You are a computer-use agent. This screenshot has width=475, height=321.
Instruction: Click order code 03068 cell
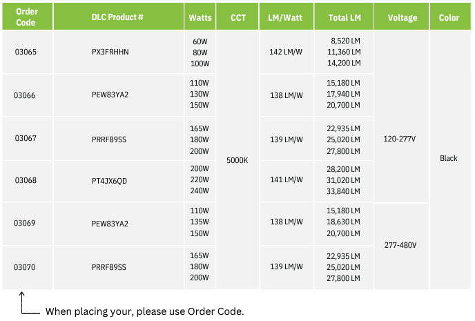pyautogui.click(x=28, y=181)
